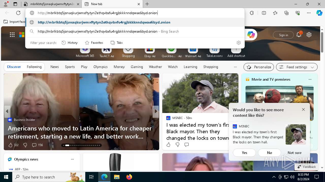The height and width of the screenshot is (182, 325).
Task: Show more feed categories ellipsis
Action: pyautogui.click(x=235, y=67)
